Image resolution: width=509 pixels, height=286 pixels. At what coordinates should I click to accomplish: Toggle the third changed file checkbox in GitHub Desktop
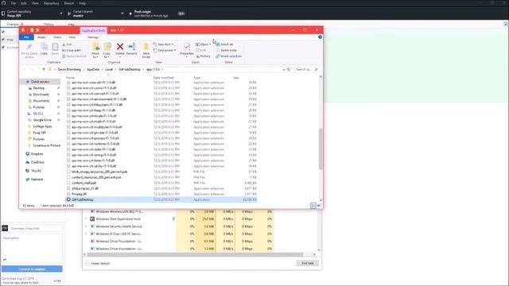tap(3, 48)
